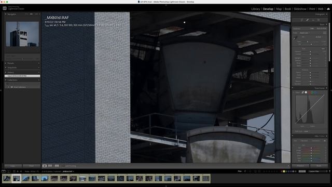This screenshot has height=187, width=332.
Task: Toggle the HSL / Color panel switch
Action: (x=293, y=136)
